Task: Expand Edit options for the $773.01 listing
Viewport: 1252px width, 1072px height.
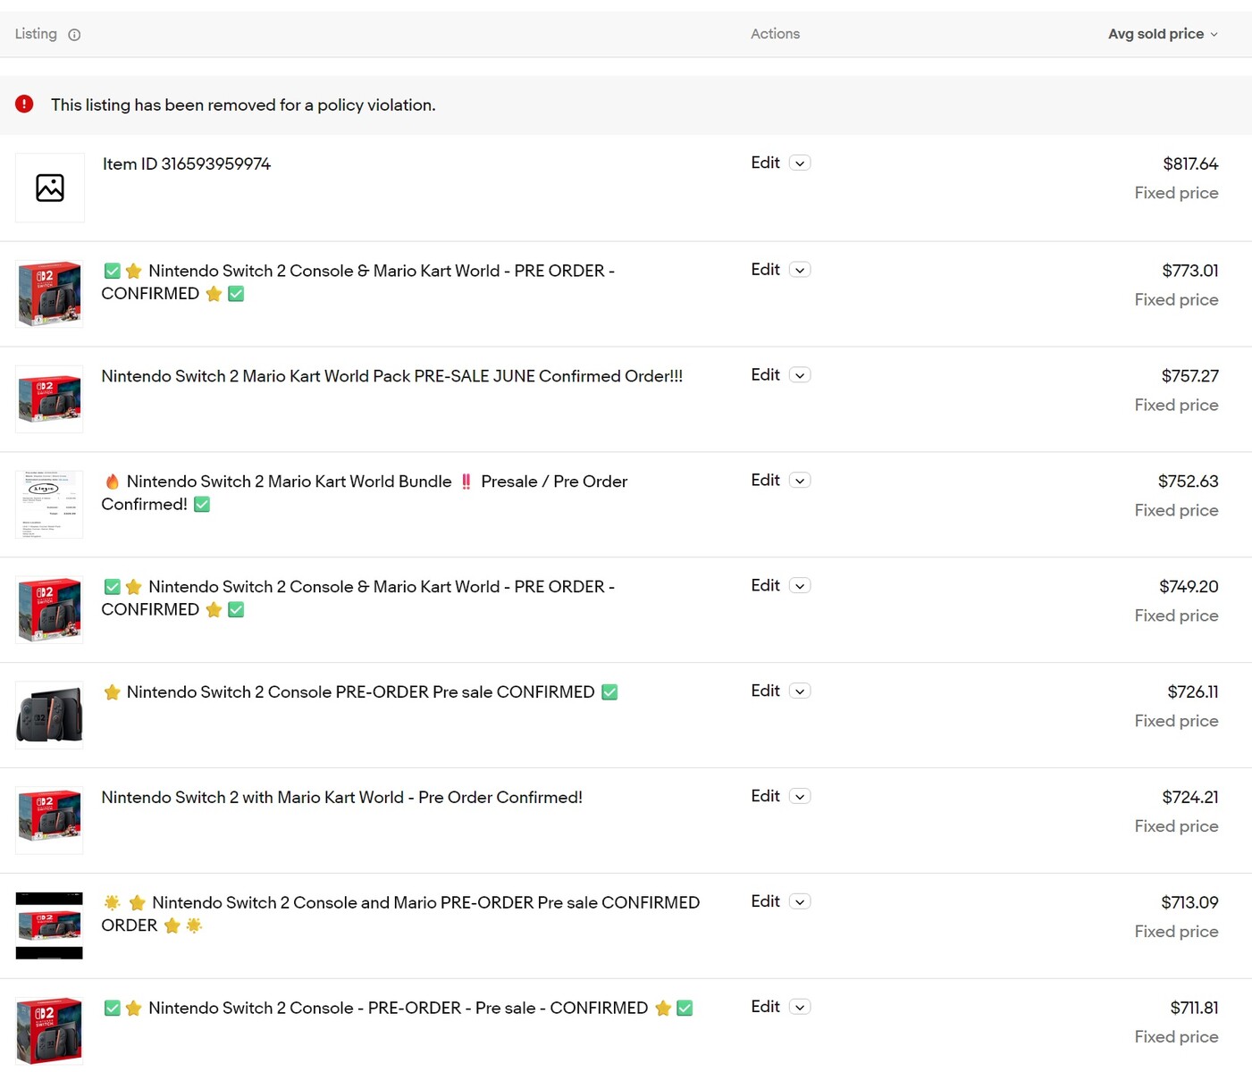Action: [x=800, y=270]
